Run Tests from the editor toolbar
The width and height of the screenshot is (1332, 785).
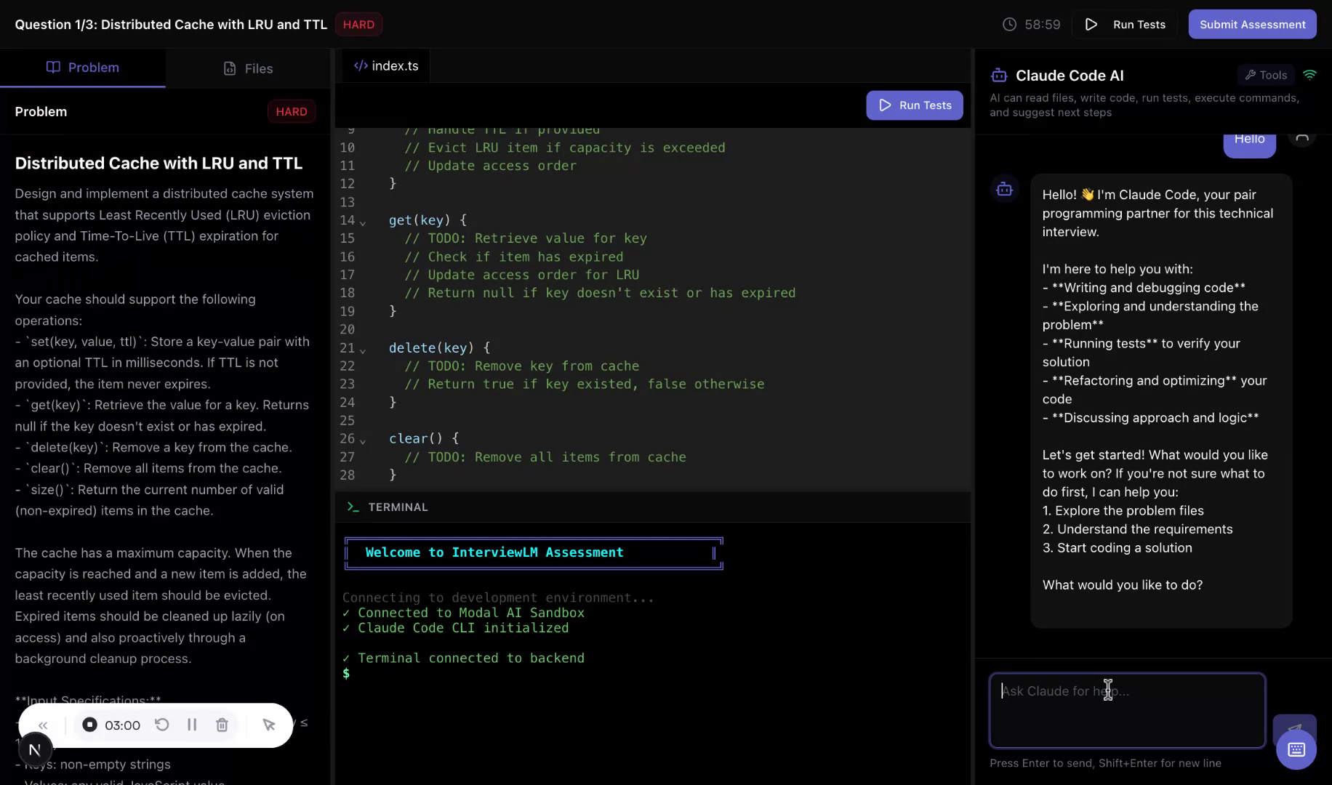(914, 105)
